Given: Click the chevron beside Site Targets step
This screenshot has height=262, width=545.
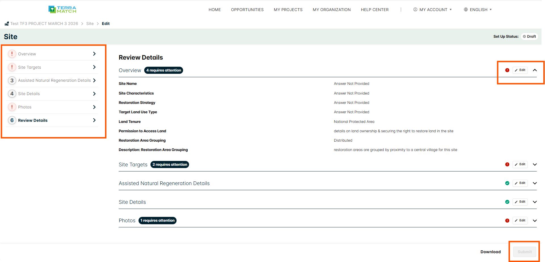Looking at the screenshot, I should tap(94, 67).
